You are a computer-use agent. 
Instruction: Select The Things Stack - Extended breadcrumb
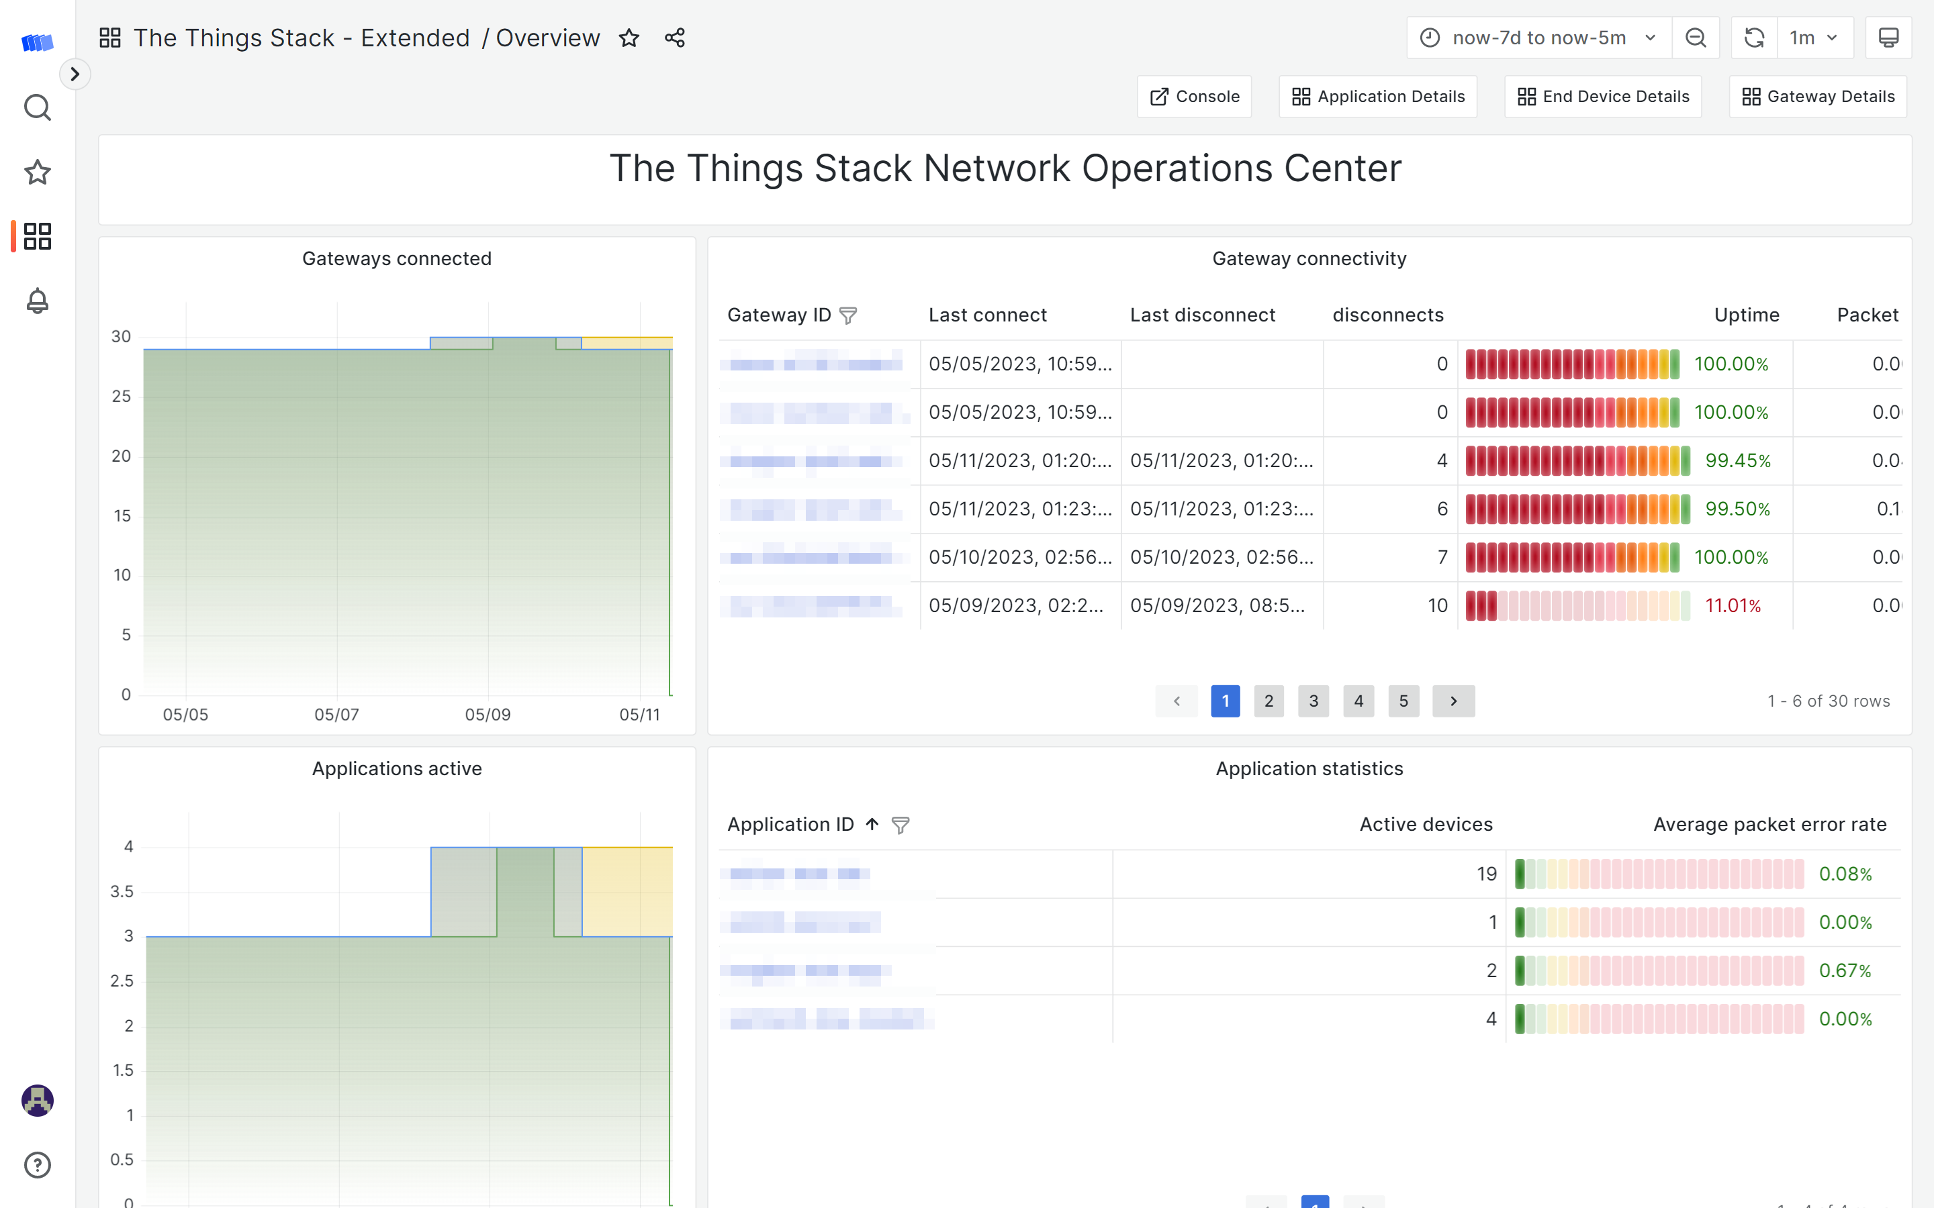click(x=302, y=38)
